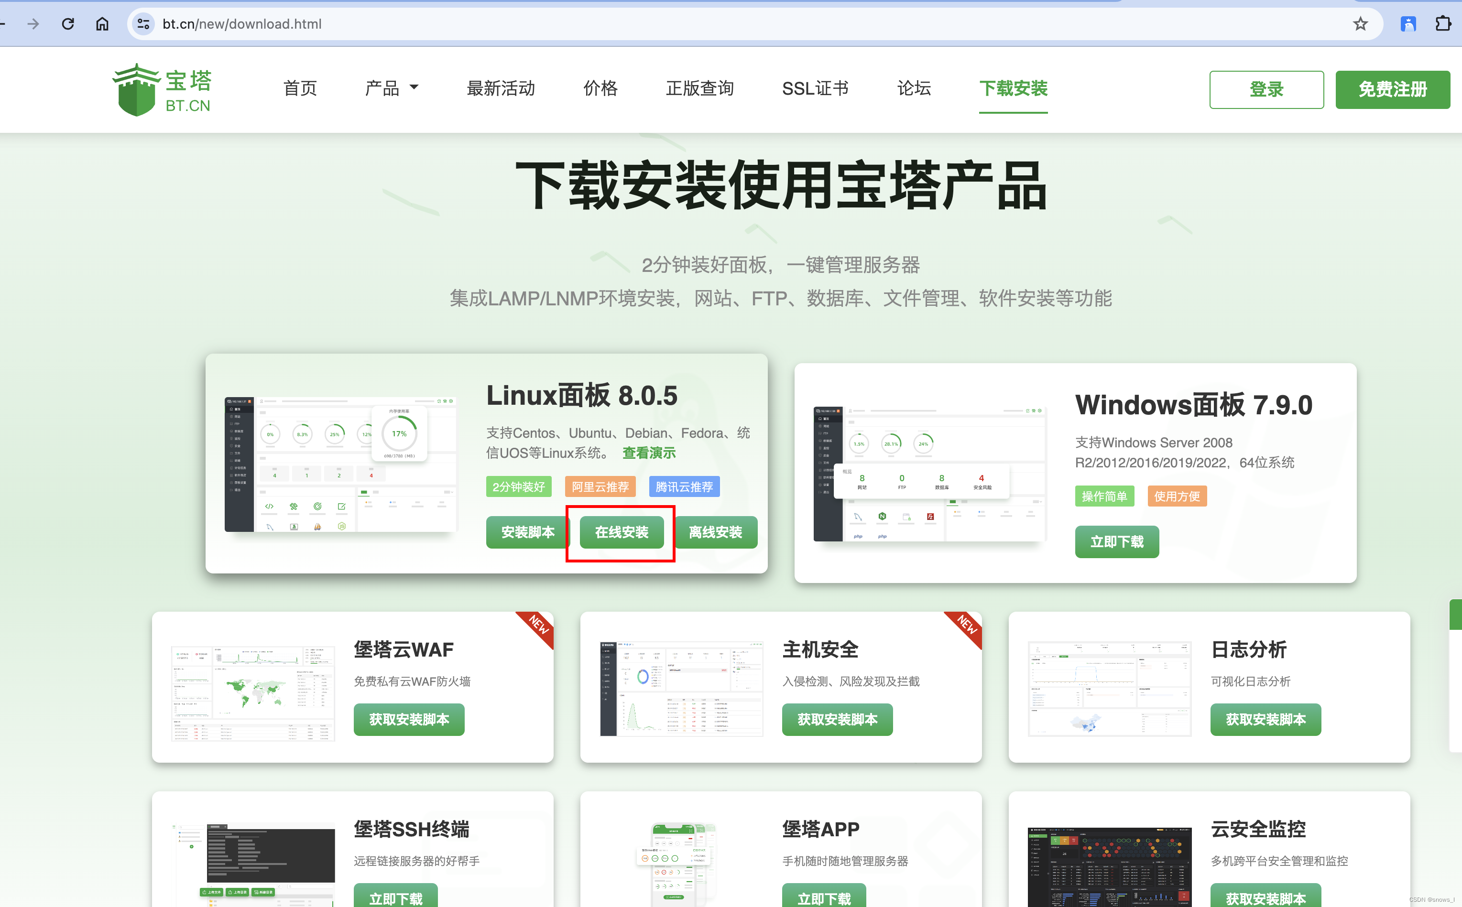This screenshot has width=1462, height=907.
Task: Open the 正版查询 nav item
Action: (x=700, y=89)
